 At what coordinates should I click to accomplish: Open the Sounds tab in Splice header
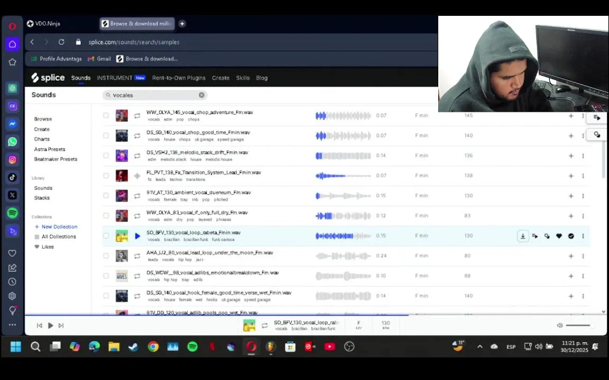click(x=81, y=78)
